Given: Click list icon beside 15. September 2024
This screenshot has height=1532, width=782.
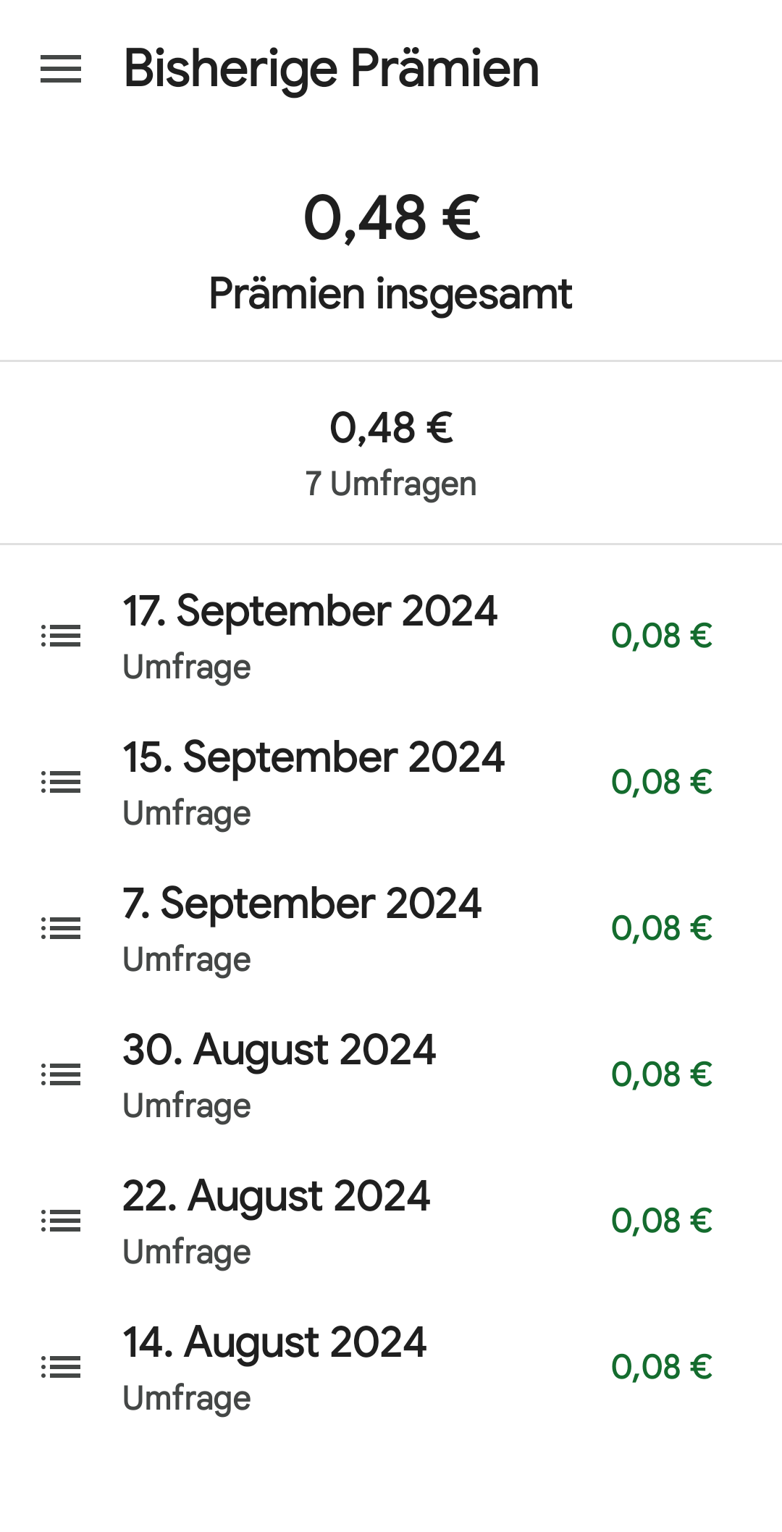Looking at the screenshot, I should (61, 782).
